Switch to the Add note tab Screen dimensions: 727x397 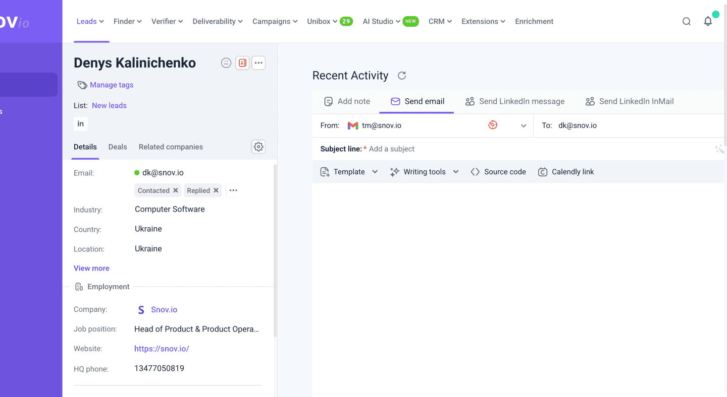pyautogui.click(x=347, y=101)
